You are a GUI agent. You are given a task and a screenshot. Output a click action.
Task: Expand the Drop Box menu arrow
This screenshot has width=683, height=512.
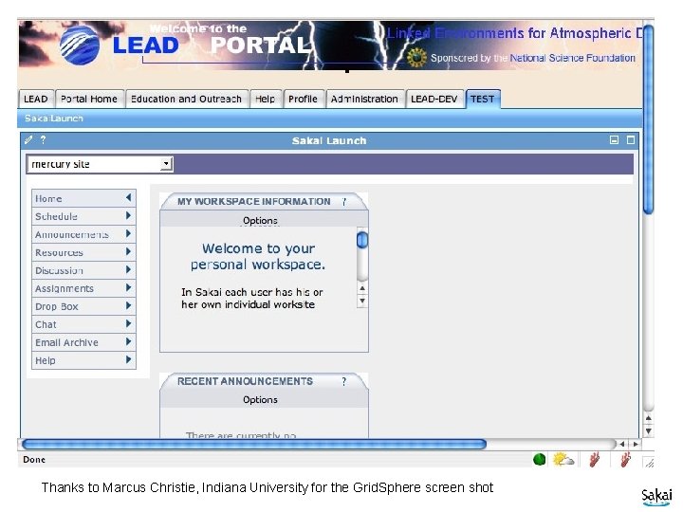pyautogui.click(x=128, y=305)
